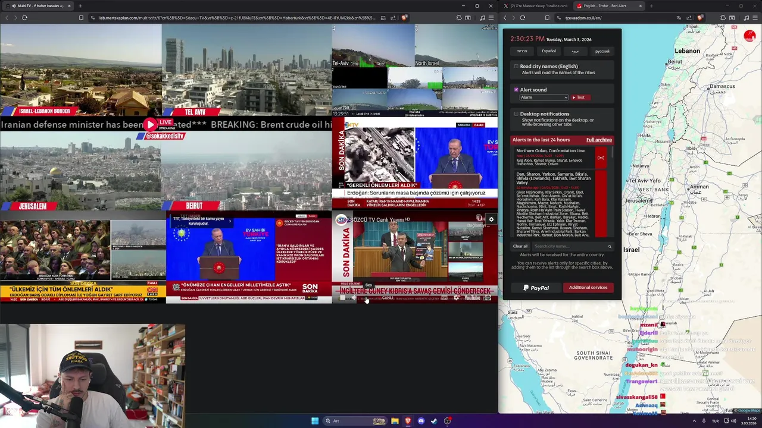Switch alerts language to Hebrew

click(x=522, y=51)
